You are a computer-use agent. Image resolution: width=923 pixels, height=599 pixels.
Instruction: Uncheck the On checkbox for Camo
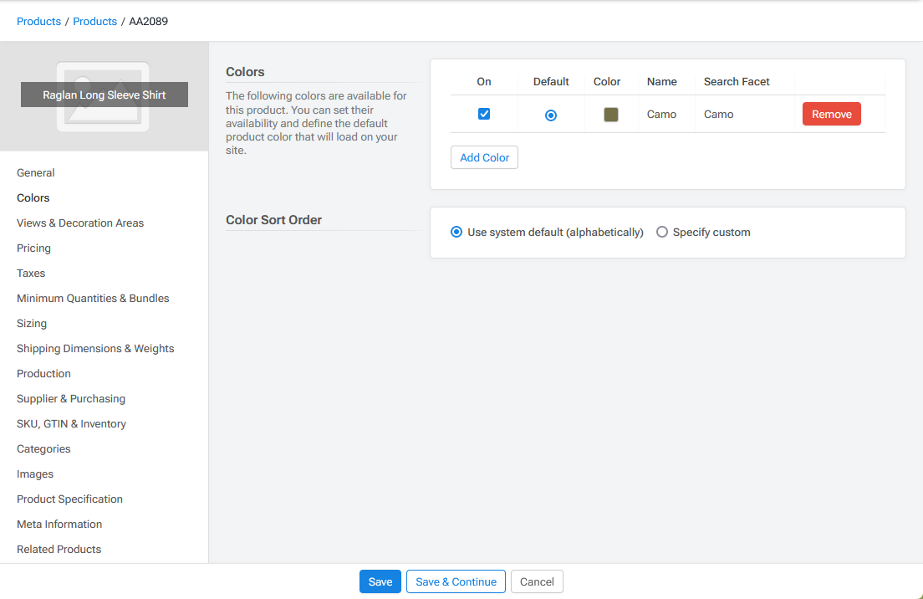point(484,114)
